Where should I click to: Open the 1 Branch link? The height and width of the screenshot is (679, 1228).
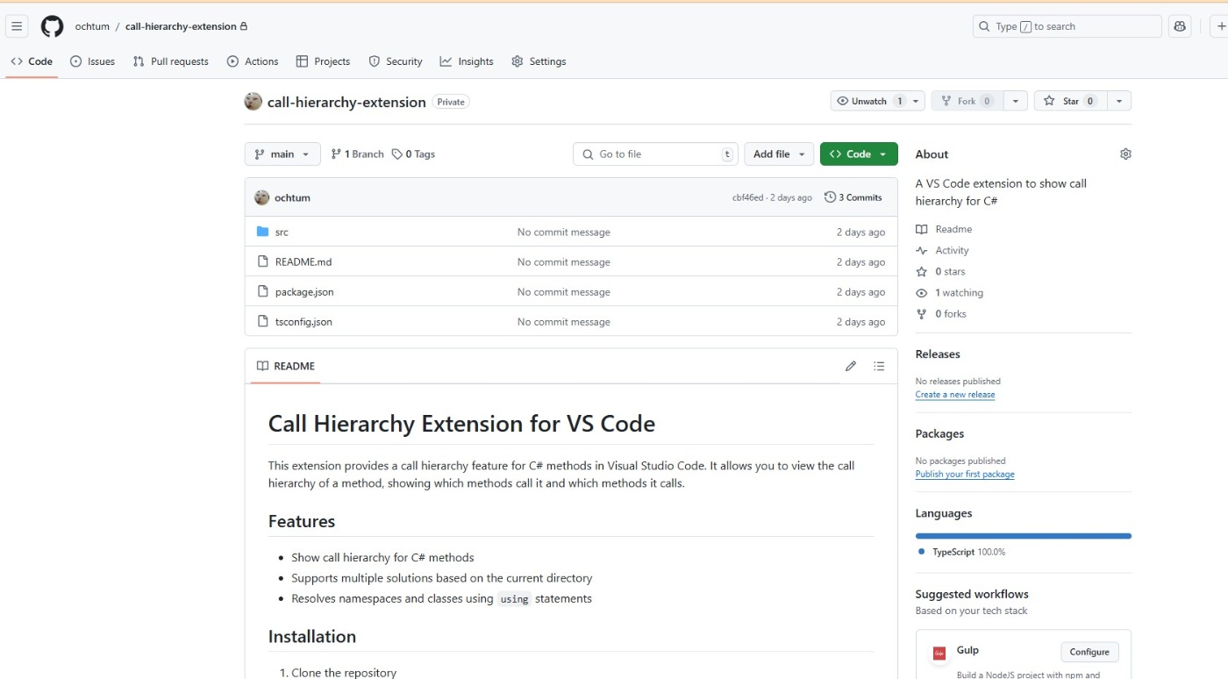tap(357, 154)
